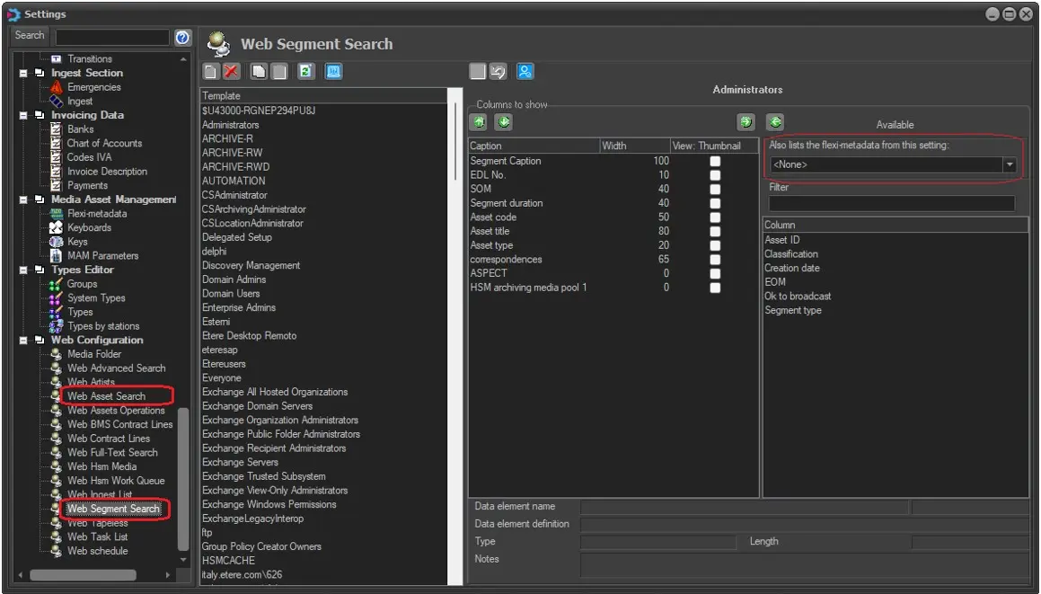Collapse the Web Configuration tree section
Image resolution: width=1041 pixels, height=594 pixels.
(x=24, y=341)
